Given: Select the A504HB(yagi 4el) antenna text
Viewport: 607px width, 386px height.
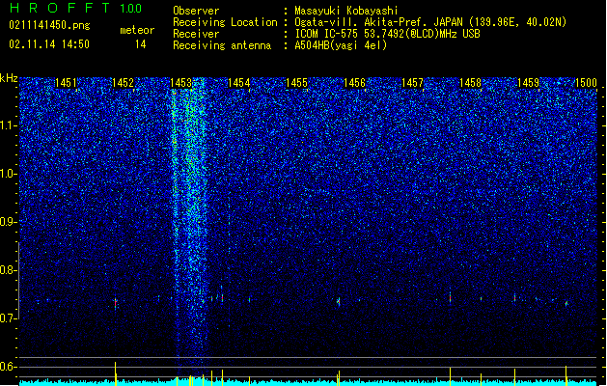Looking at the screenshot, I should click(341, 45).
